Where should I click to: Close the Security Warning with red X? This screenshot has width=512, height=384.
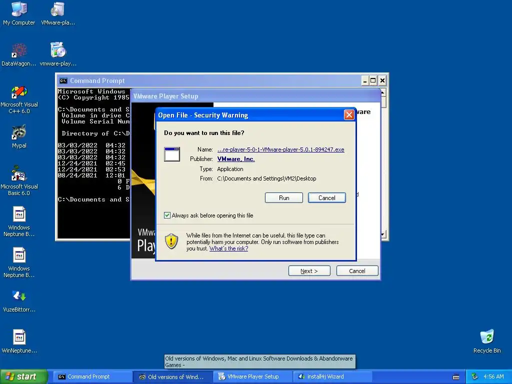point(349,114)
